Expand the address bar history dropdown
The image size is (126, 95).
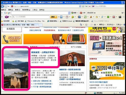pyautogui.click(x=80, y=6)
